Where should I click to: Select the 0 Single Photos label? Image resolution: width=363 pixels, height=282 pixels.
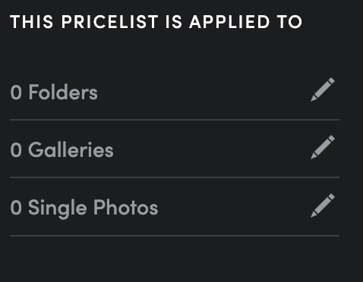pyautogui.click(x=84, y=208)
